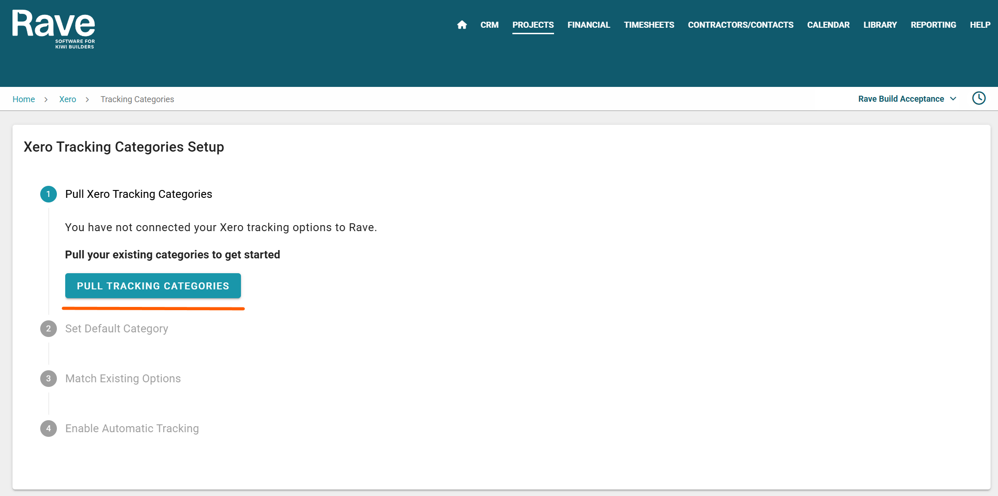Select step 3 circle Match Existing Options
Image resolution: width=998 pixels, height=496 pixels.
[x=49, y=379]
